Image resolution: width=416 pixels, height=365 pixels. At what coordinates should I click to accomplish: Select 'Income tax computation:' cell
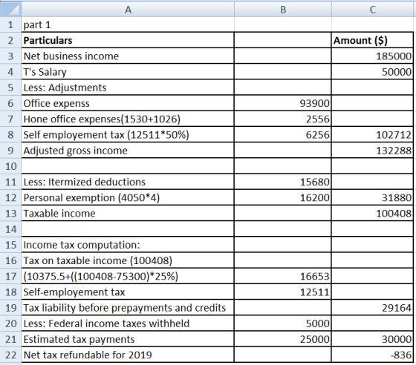click(128, 245)
